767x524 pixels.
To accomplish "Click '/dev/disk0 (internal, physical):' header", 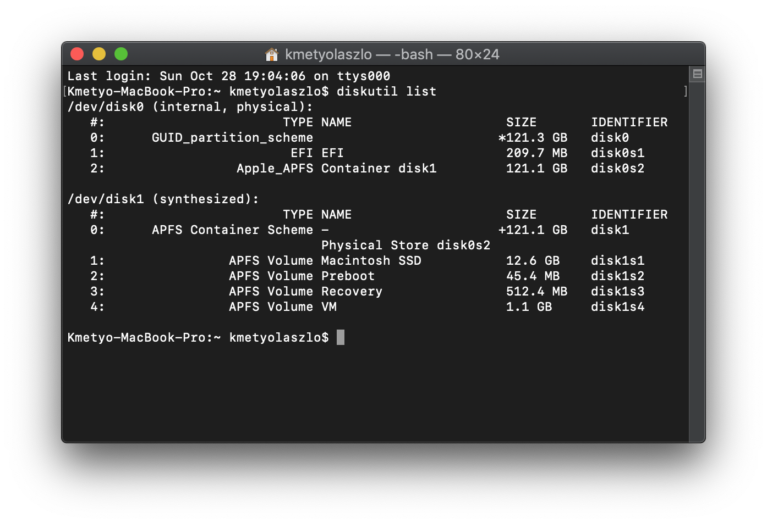I will [x=190, y=107].
